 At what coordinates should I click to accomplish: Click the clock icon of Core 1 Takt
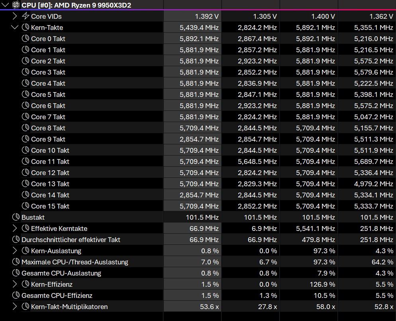[x=25, y=49]
